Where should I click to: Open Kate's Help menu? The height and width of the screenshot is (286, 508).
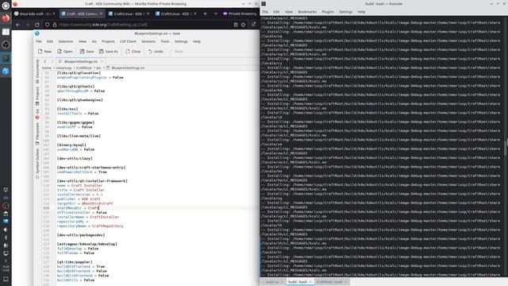click(x=197, y=41)
